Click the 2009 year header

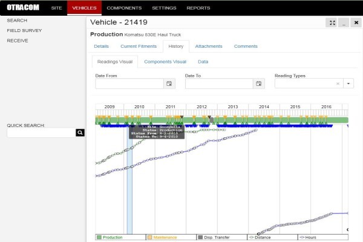tap(110, 106)
